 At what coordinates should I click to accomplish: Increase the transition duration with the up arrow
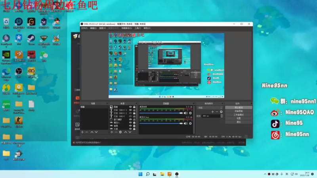222,115
